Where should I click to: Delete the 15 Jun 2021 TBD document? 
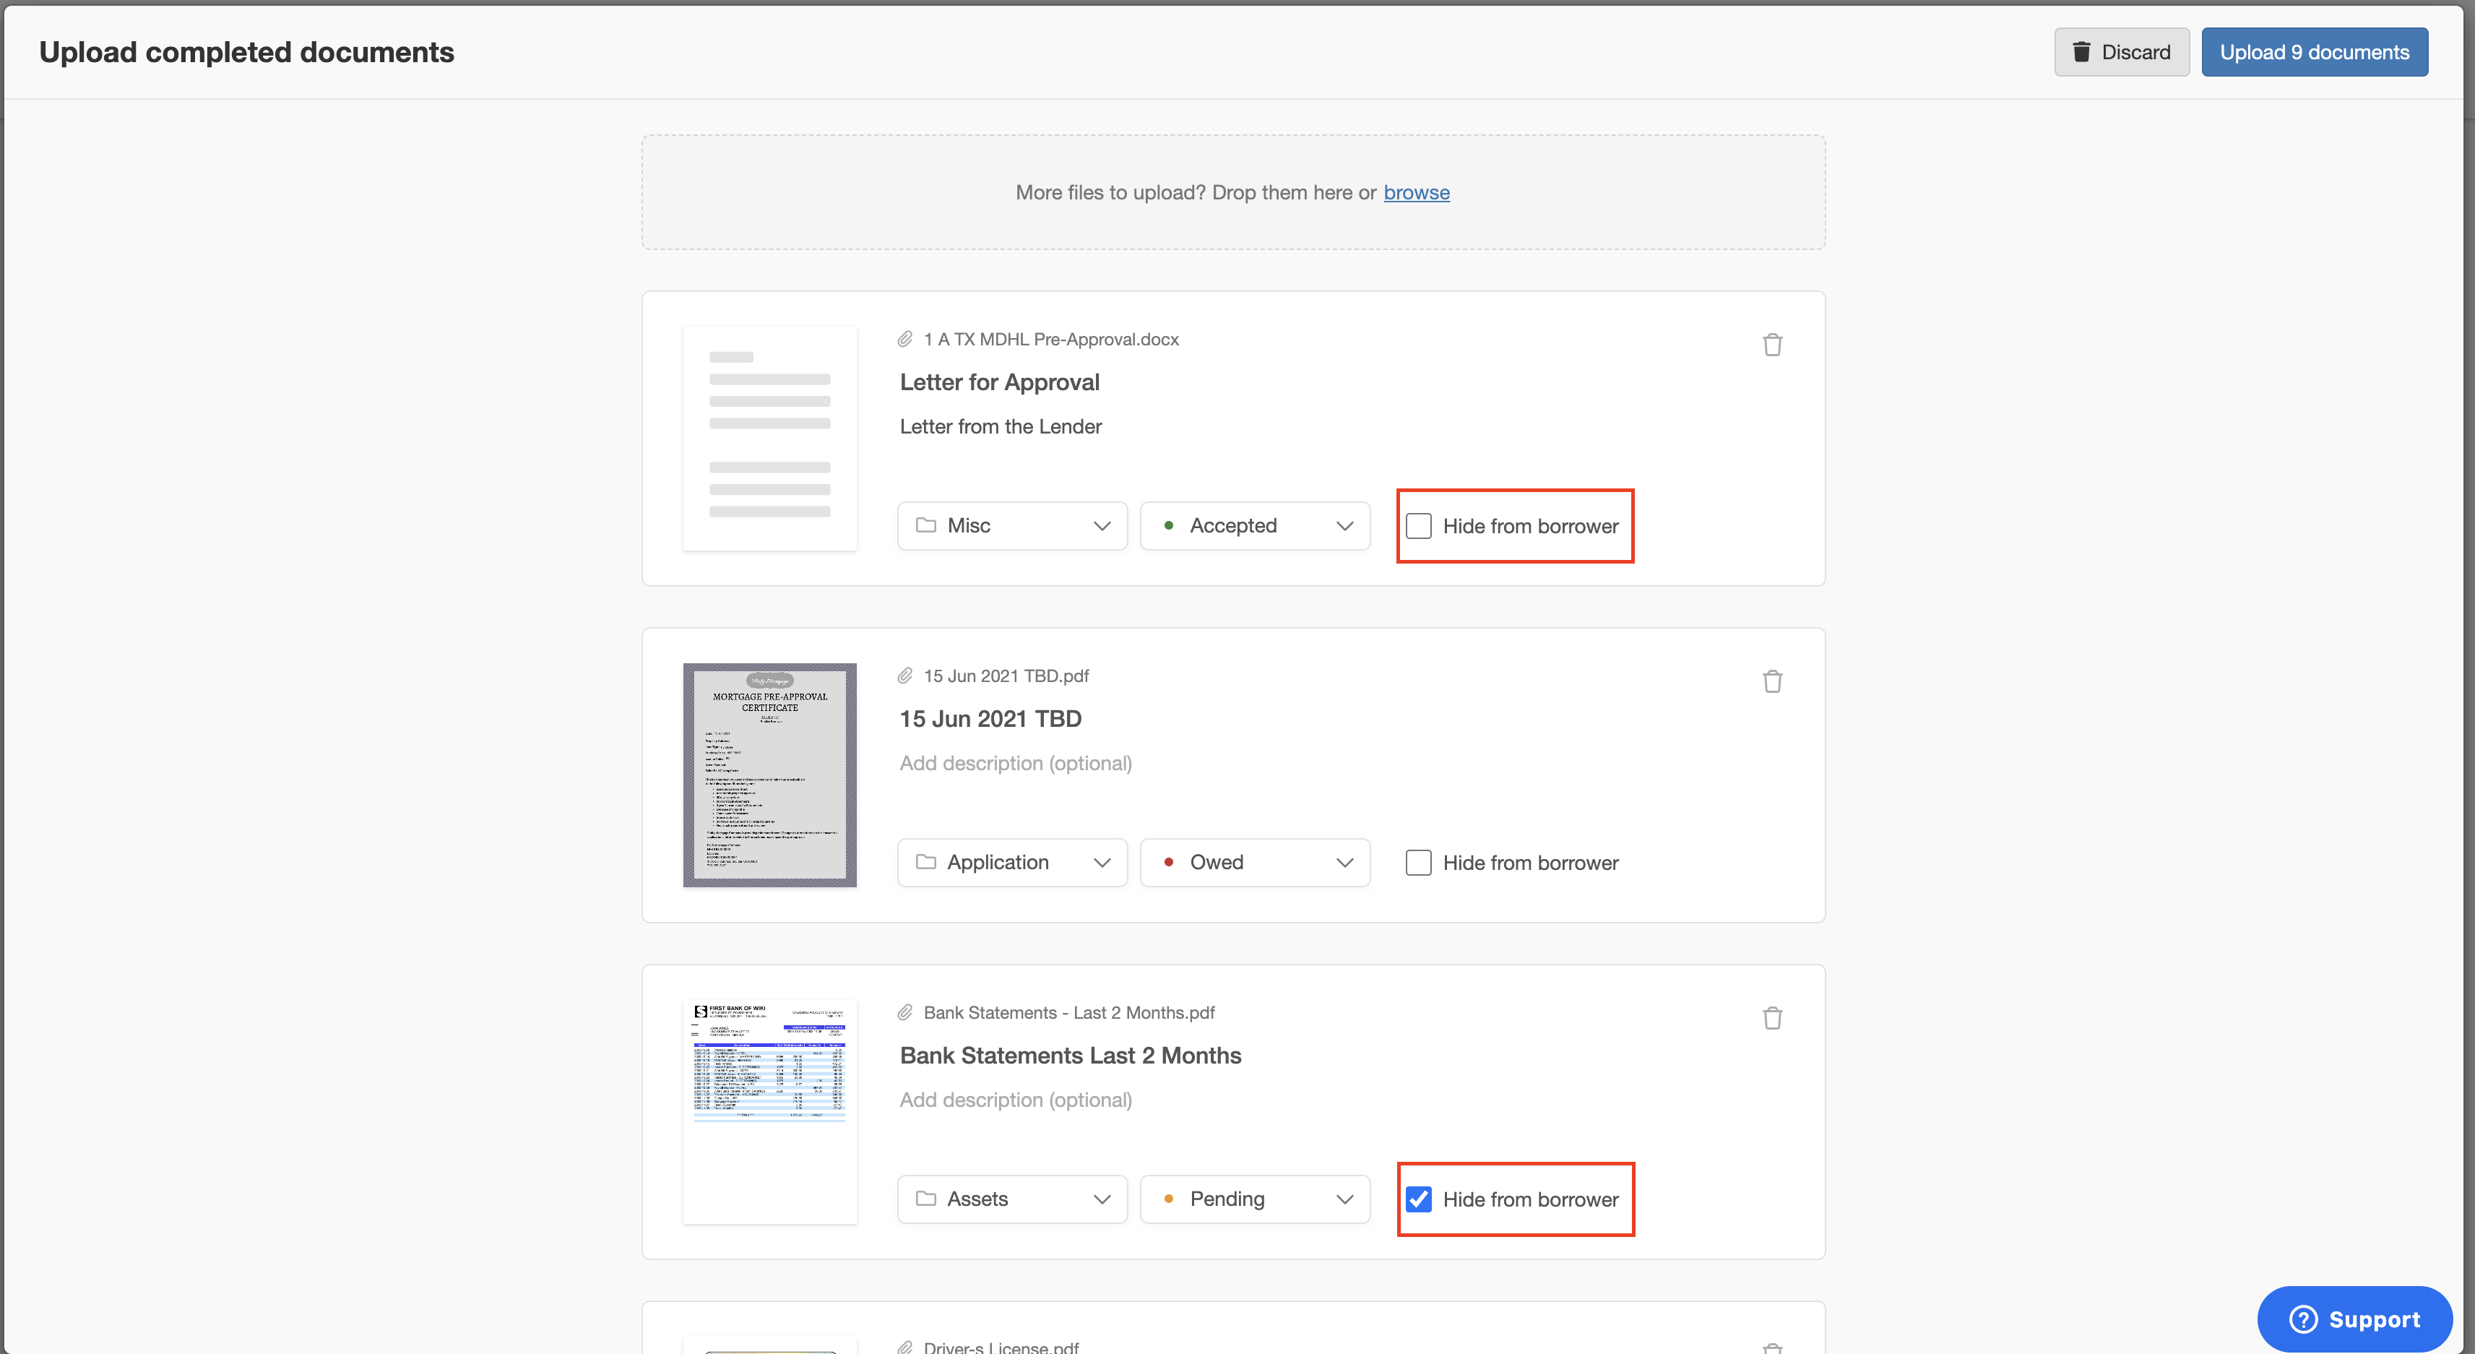[1773, 681]
